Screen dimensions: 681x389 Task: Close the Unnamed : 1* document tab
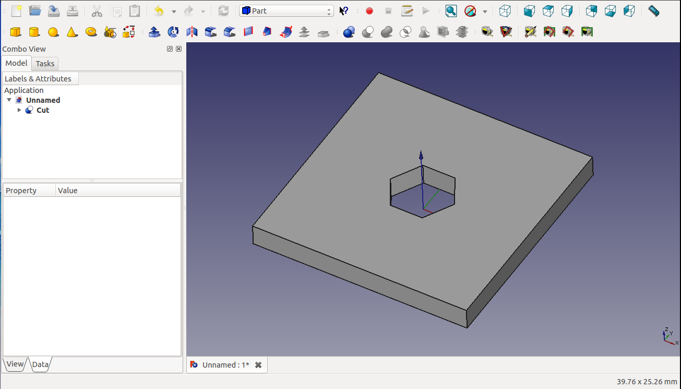(x=258, y=365)
